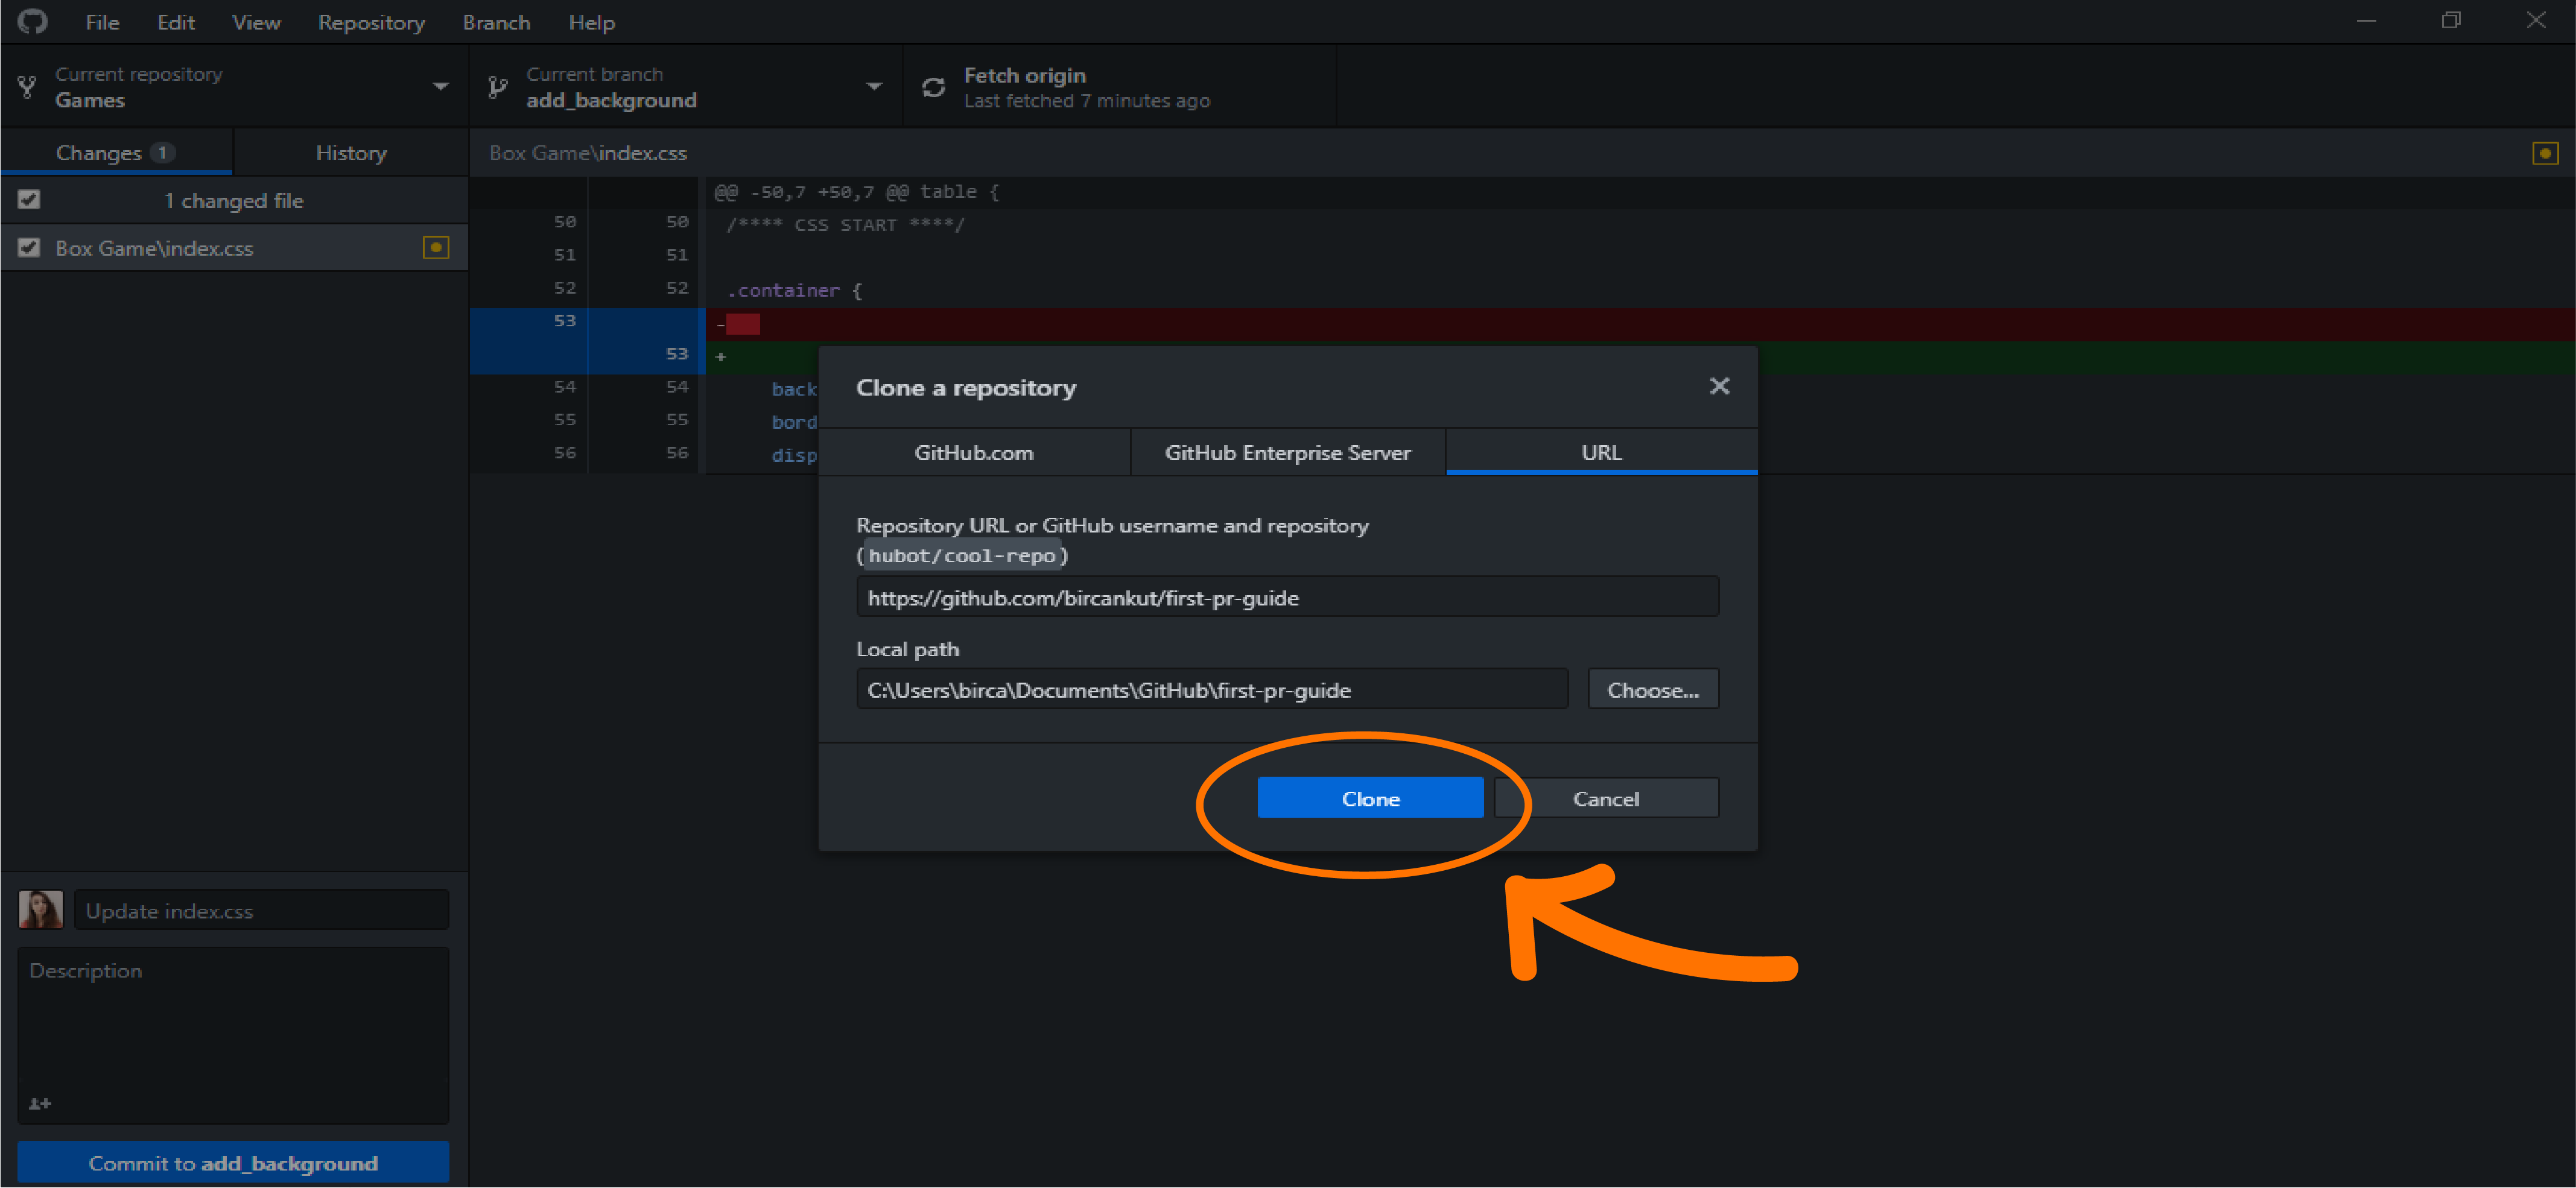Click the GitHub logo icon in menu bar
2576x1188 pixels.
pos(32,21)
